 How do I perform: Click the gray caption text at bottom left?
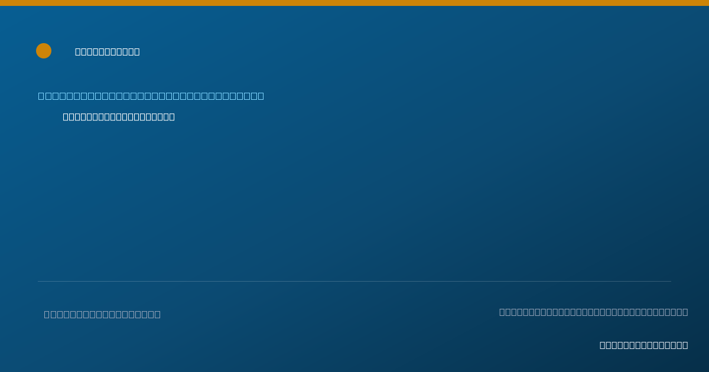point(102,314)
